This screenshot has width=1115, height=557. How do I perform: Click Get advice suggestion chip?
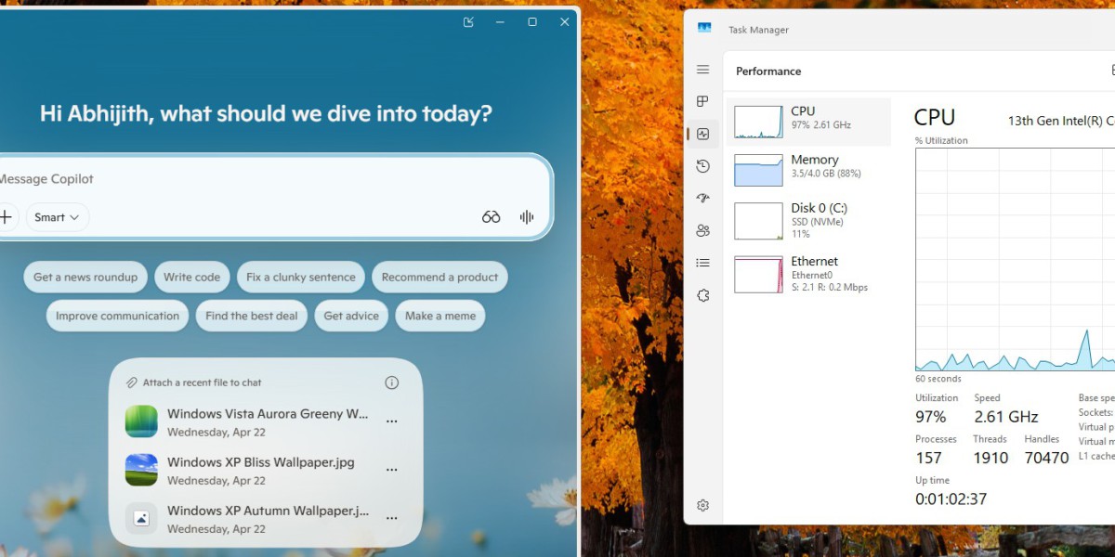[351, 316]
